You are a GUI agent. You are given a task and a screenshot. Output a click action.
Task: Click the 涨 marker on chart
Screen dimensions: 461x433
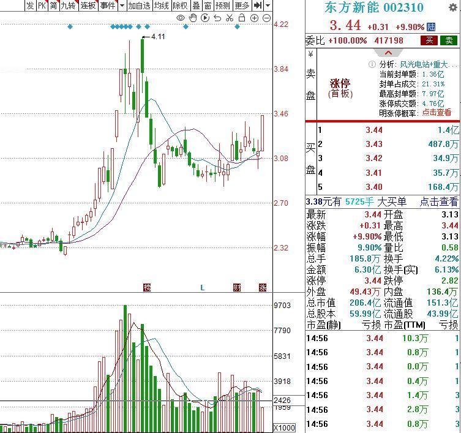263,287
